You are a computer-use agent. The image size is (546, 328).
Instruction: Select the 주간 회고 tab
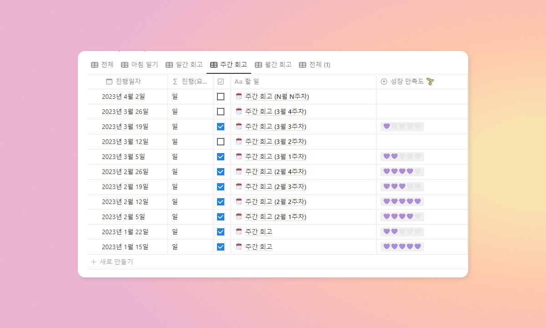229,65
